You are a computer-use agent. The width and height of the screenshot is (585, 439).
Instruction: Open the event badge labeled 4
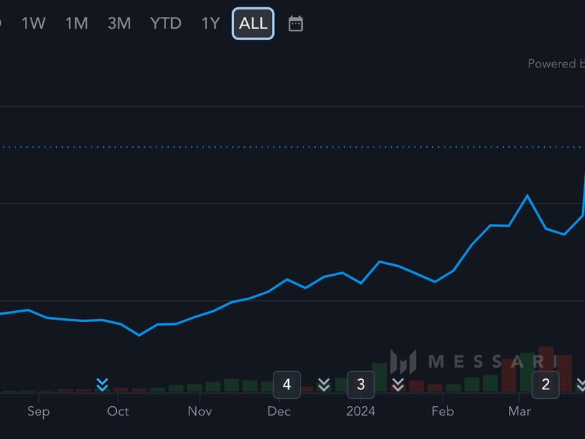point(287,383)
